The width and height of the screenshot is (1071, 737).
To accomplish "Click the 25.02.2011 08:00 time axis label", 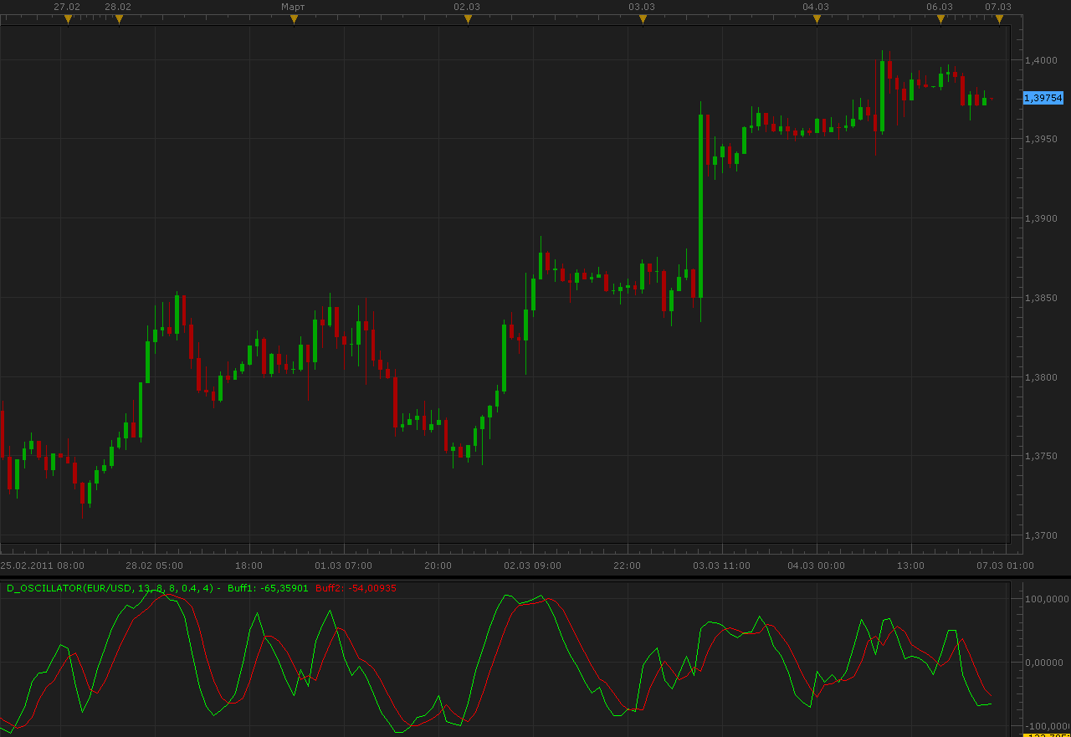I will coord(42,566).
